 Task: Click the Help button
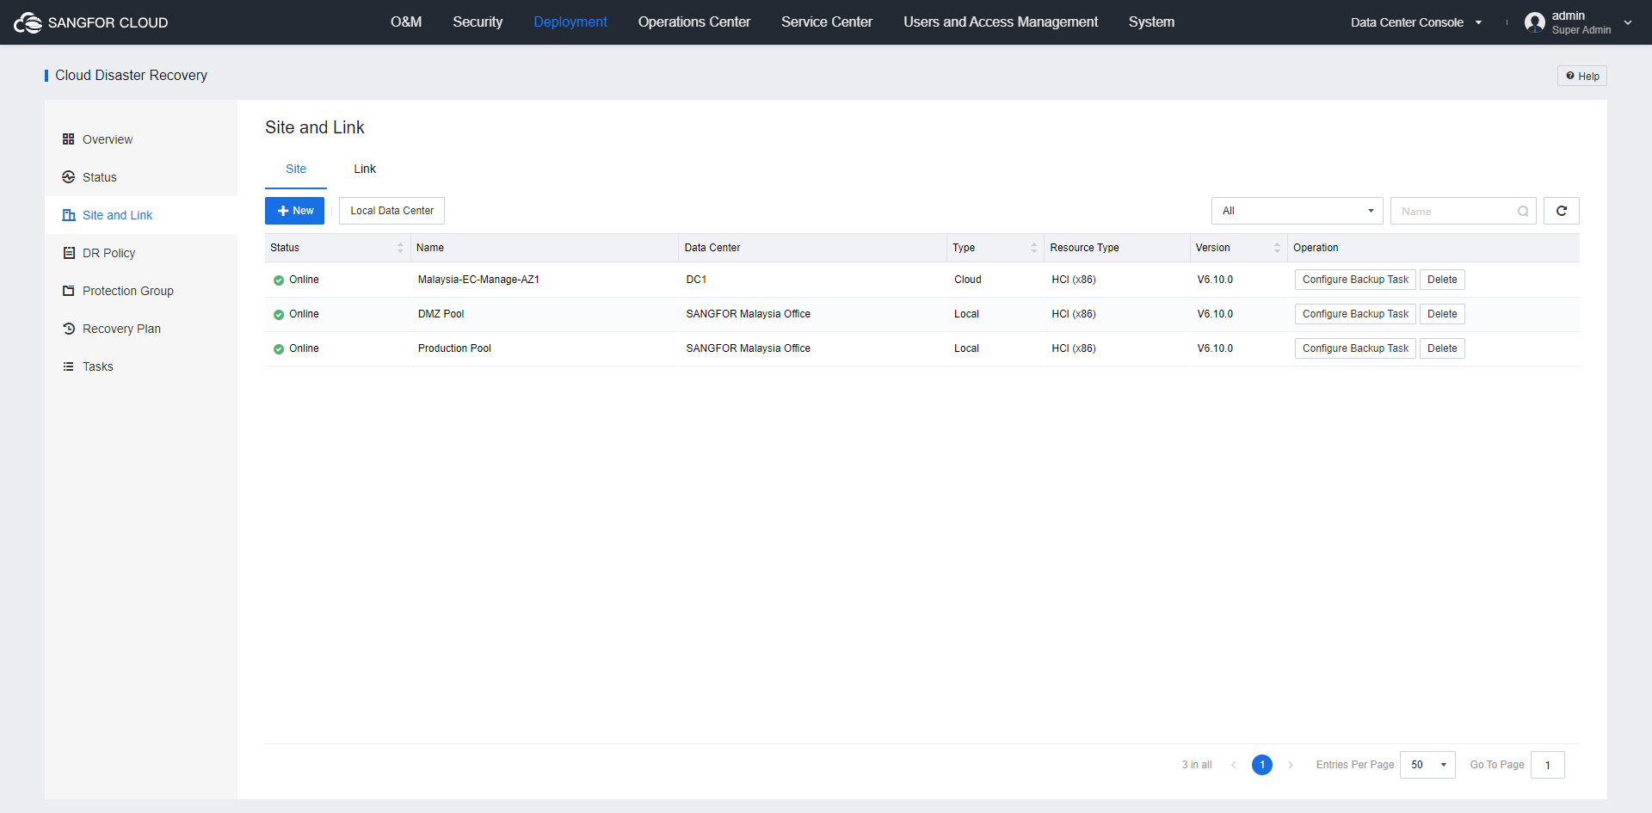[x=1581, y=76]
